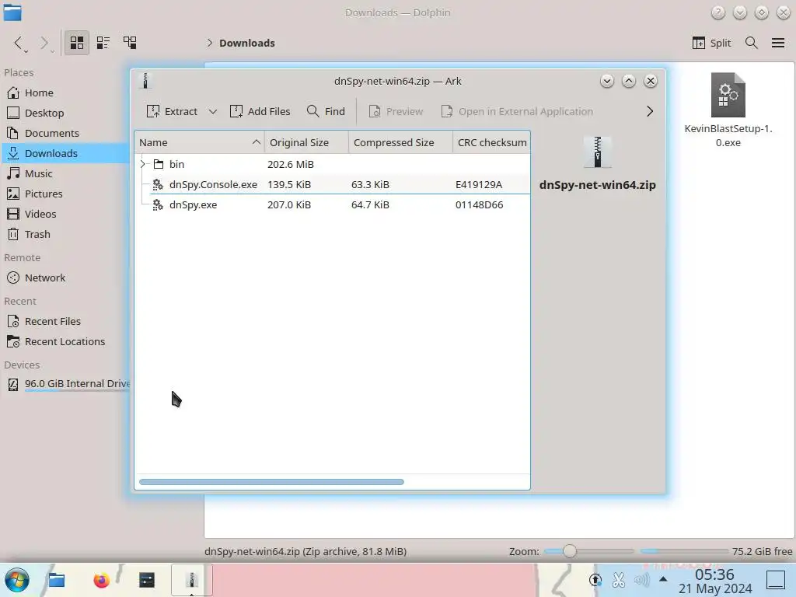This screenshot has height=597, width=796.
Task: Open Find in Ark toolbar
Action: 326,111
